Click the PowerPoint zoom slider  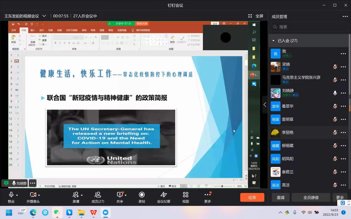click(x=222, y=186)
